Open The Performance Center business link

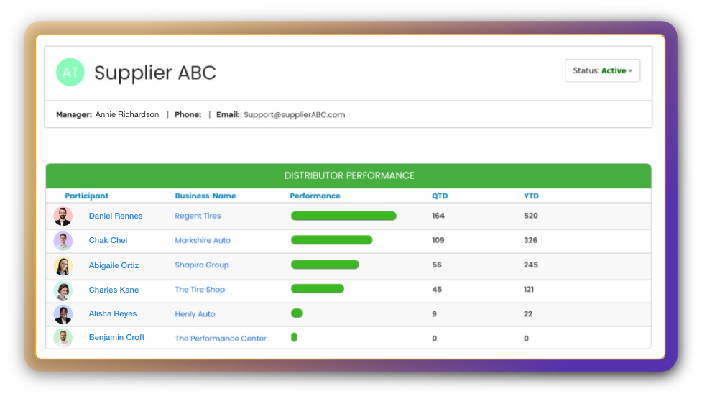coord(221,339)
